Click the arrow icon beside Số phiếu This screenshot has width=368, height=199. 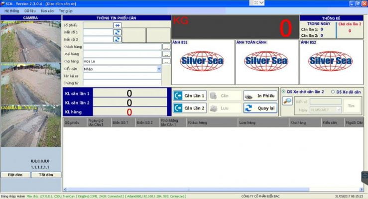(x=118, y=25)
